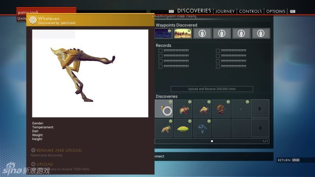Click Upload and Receive 200,000 Units button
Screen dimensions: 315x177
212,89
